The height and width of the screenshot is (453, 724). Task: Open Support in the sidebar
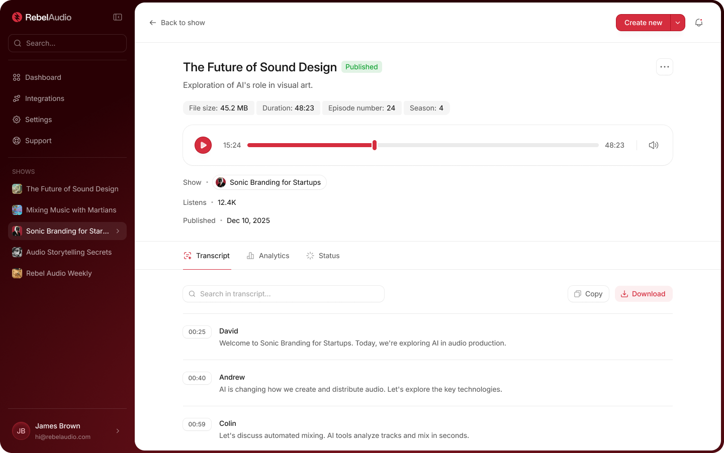click(38, 141)
